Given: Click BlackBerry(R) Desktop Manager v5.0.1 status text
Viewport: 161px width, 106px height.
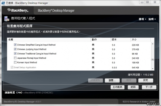Looking at the screenshot, I should tap(22, 102).
